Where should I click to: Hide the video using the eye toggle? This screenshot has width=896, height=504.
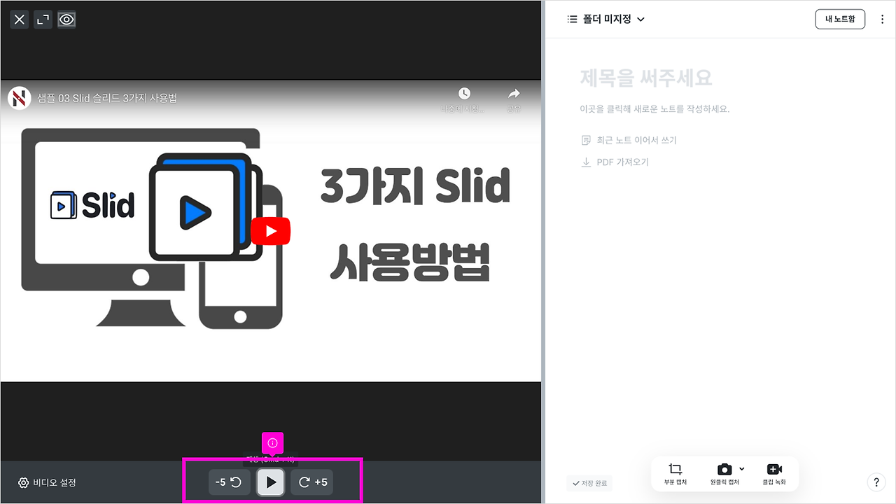coord(66,19)
